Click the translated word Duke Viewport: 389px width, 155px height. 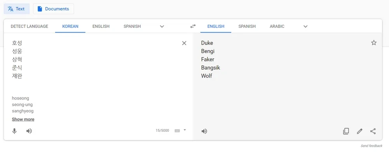tap(207, 43)
